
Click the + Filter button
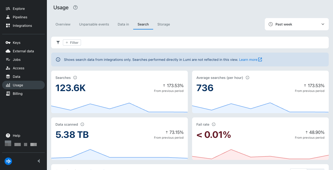[x=72, y=42]
